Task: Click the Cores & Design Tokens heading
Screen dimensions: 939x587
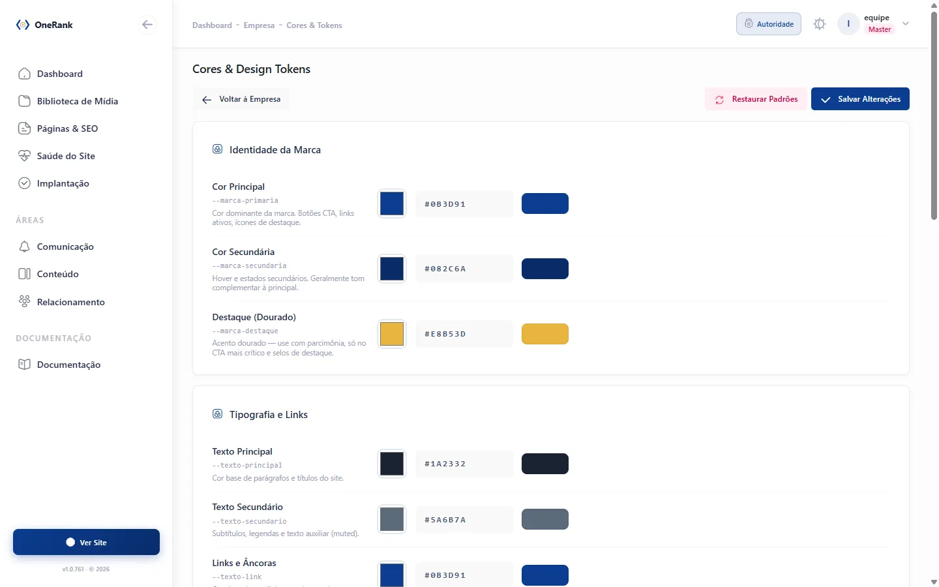Action: tap(251, 69)
